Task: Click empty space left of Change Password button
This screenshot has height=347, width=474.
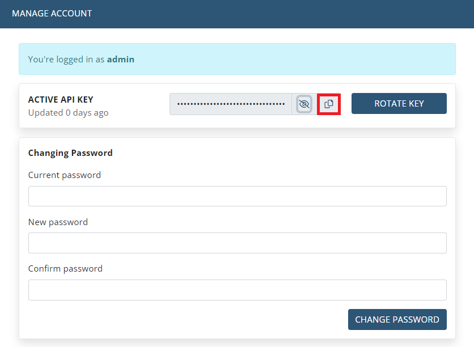Action: 187,319
